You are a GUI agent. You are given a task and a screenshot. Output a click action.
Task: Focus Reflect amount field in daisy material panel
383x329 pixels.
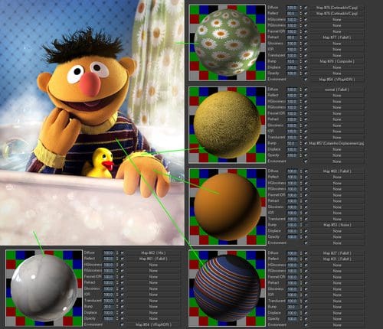pos(292,14)
